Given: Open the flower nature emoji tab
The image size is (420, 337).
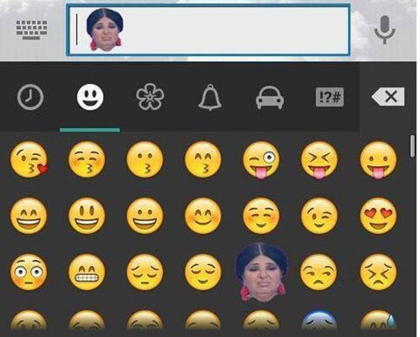Looking at the screenshot, I should [x=150, y=96].
